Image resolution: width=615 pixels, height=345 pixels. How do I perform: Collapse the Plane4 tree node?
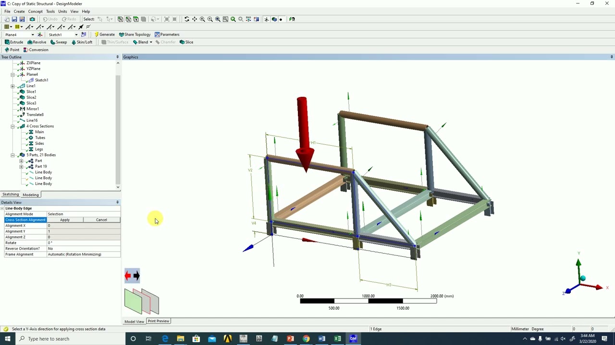click(13, 74)
